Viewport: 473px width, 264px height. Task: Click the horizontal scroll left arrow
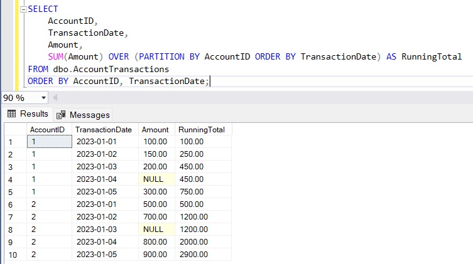tap(55, 98)
